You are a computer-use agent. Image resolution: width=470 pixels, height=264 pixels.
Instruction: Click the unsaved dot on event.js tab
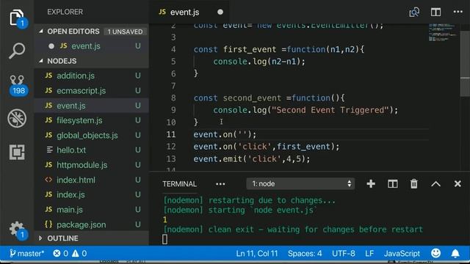(220, 12)
